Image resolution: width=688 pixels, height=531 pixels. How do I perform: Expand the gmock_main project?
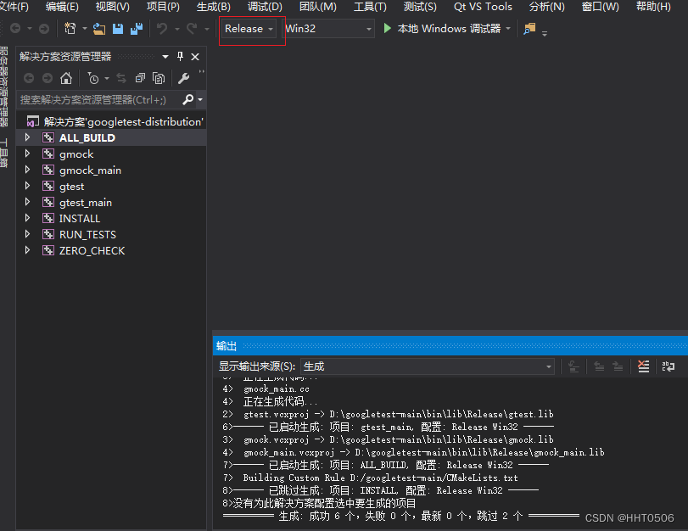point(27,170)
